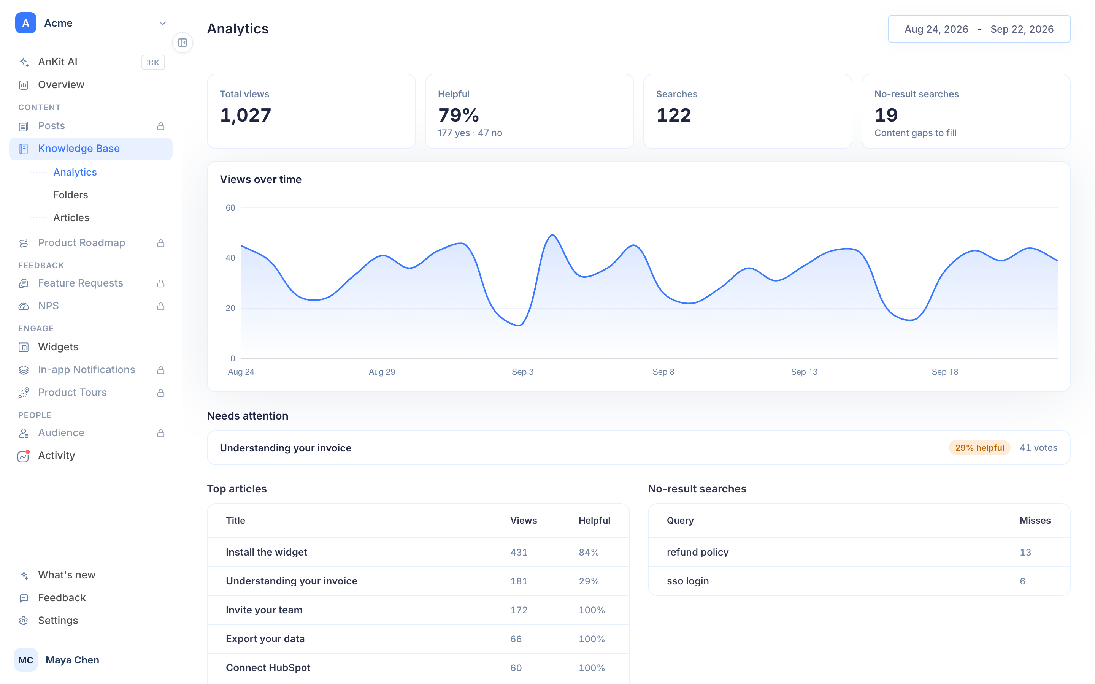Click the refund policy search query

tap(697, 553)
